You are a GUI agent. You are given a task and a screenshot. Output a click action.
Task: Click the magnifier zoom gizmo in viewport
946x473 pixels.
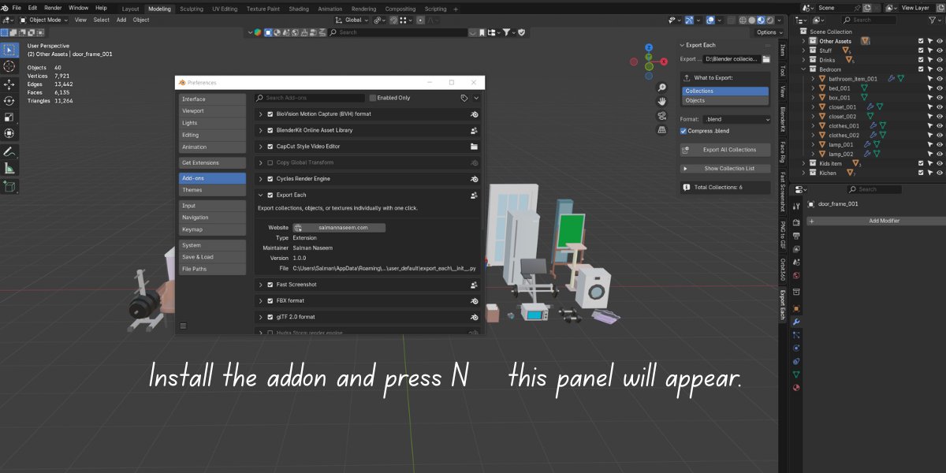click(661, 87)
